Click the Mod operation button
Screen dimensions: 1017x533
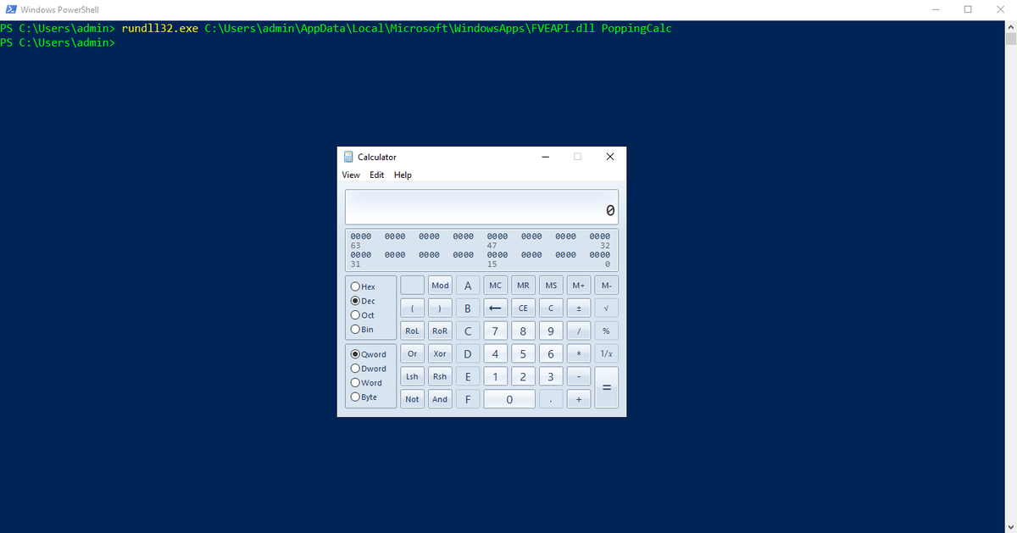coord(440,285)
